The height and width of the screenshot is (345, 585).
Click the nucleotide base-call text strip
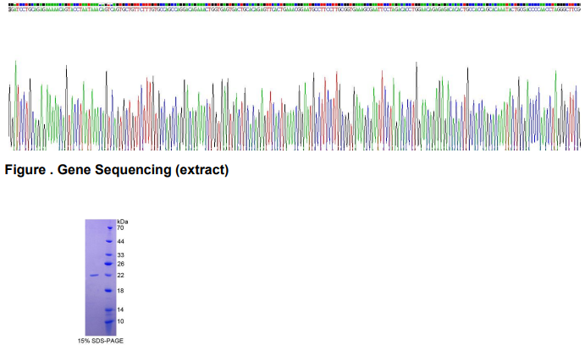(x=295, y=9)
